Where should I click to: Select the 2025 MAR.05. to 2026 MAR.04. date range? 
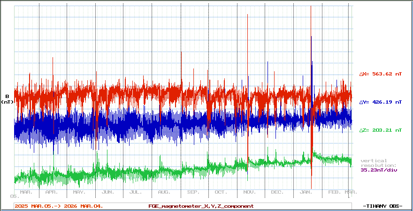59,206
